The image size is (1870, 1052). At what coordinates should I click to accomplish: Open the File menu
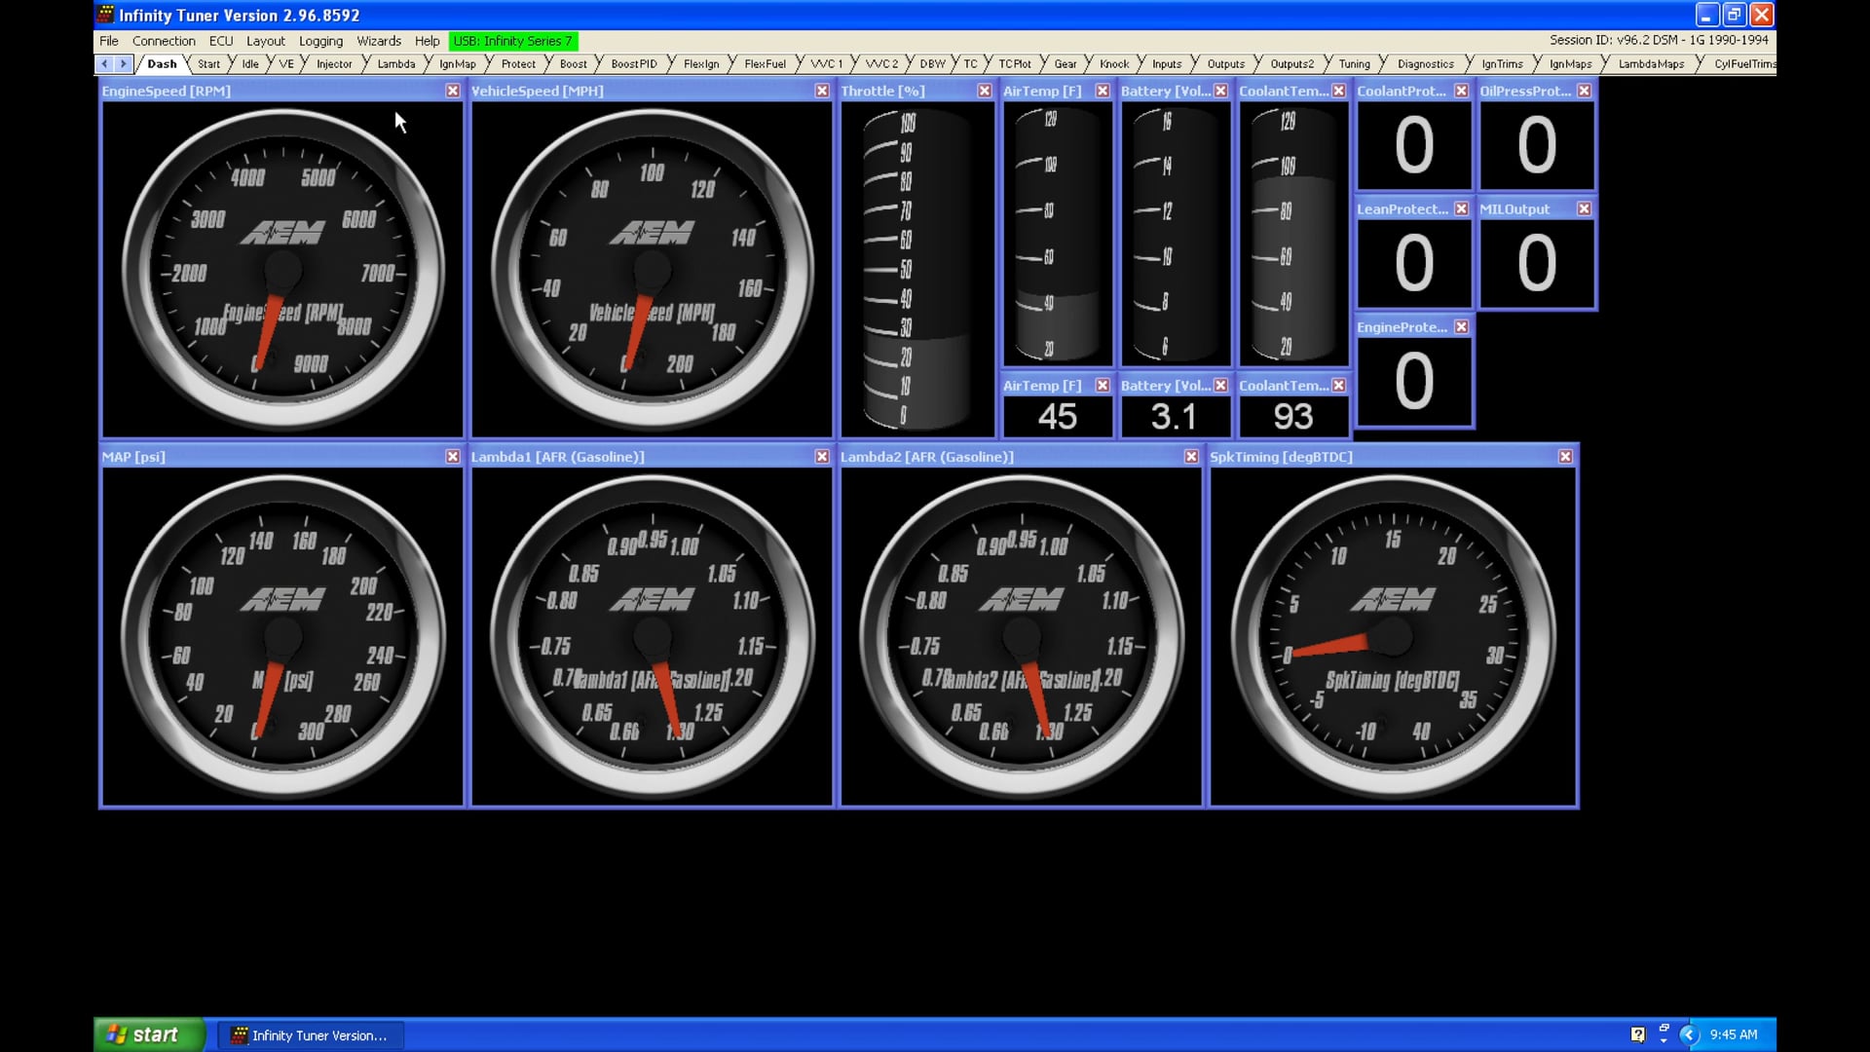point(108,41)
